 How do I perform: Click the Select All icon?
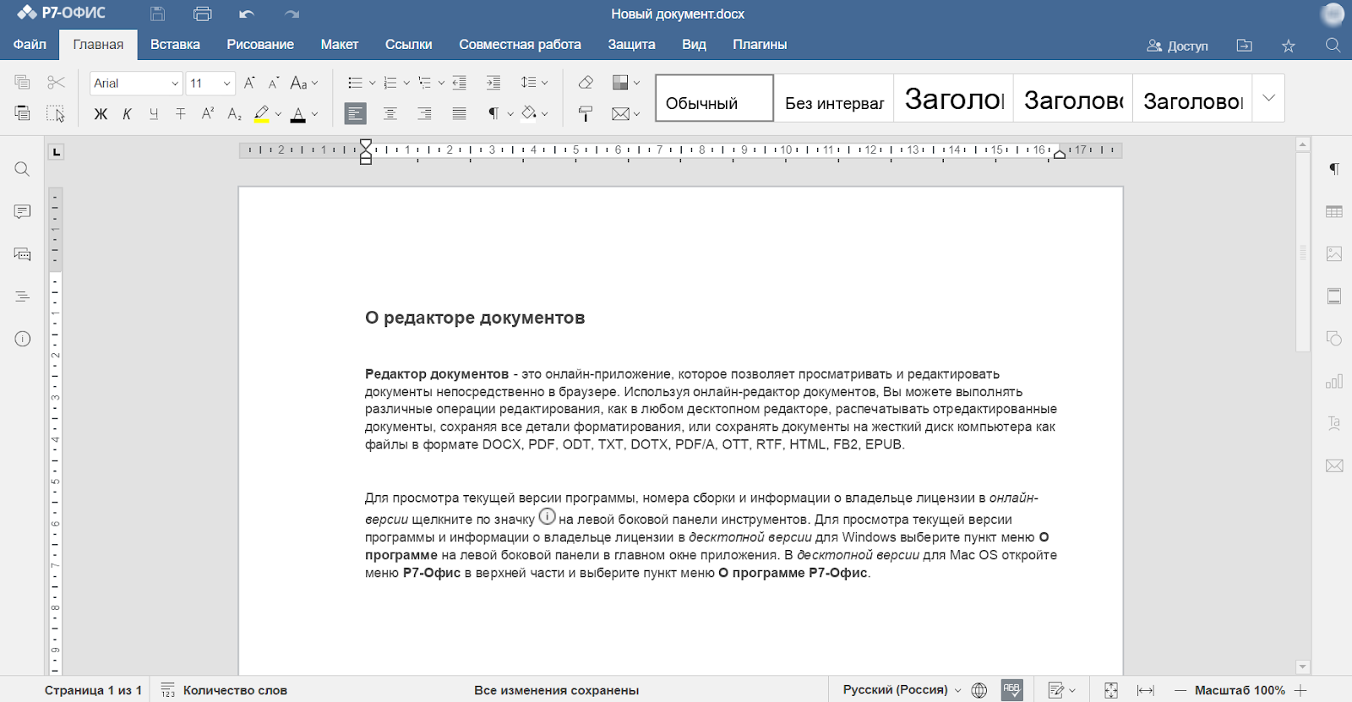point(56,113)
